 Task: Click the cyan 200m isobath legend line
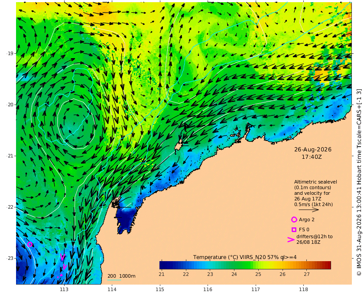click(x=114, y=280)
